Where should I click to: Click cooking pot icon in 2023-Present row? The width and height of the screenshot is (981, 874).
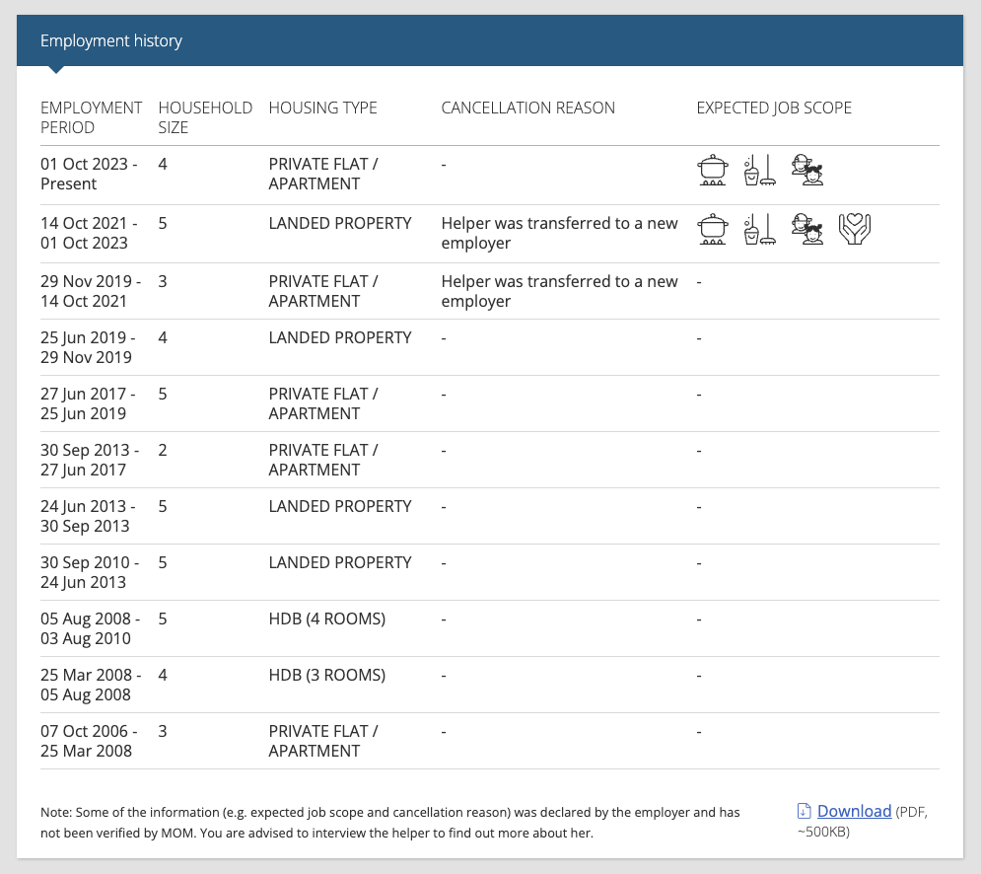pyautogui.click(x=713, y=171)
